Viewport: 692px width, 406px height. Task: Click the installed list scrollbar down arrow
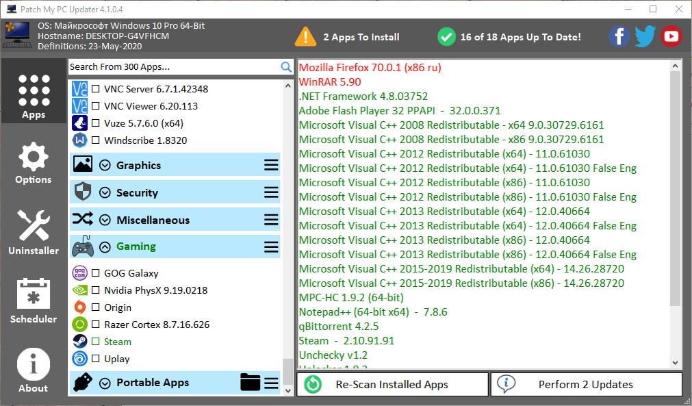tap(675, 363)
